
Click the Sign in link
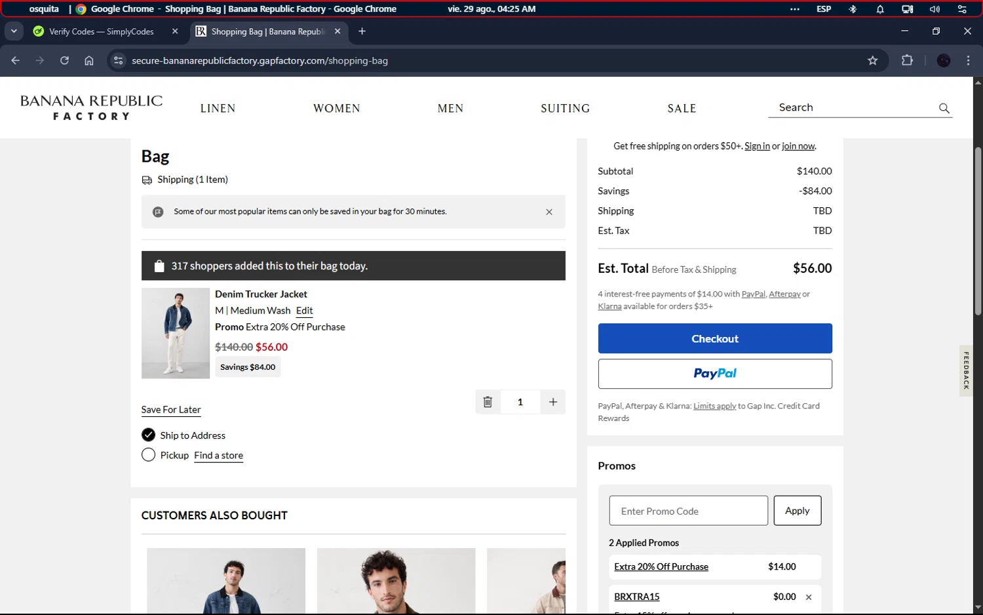(757, 146)
